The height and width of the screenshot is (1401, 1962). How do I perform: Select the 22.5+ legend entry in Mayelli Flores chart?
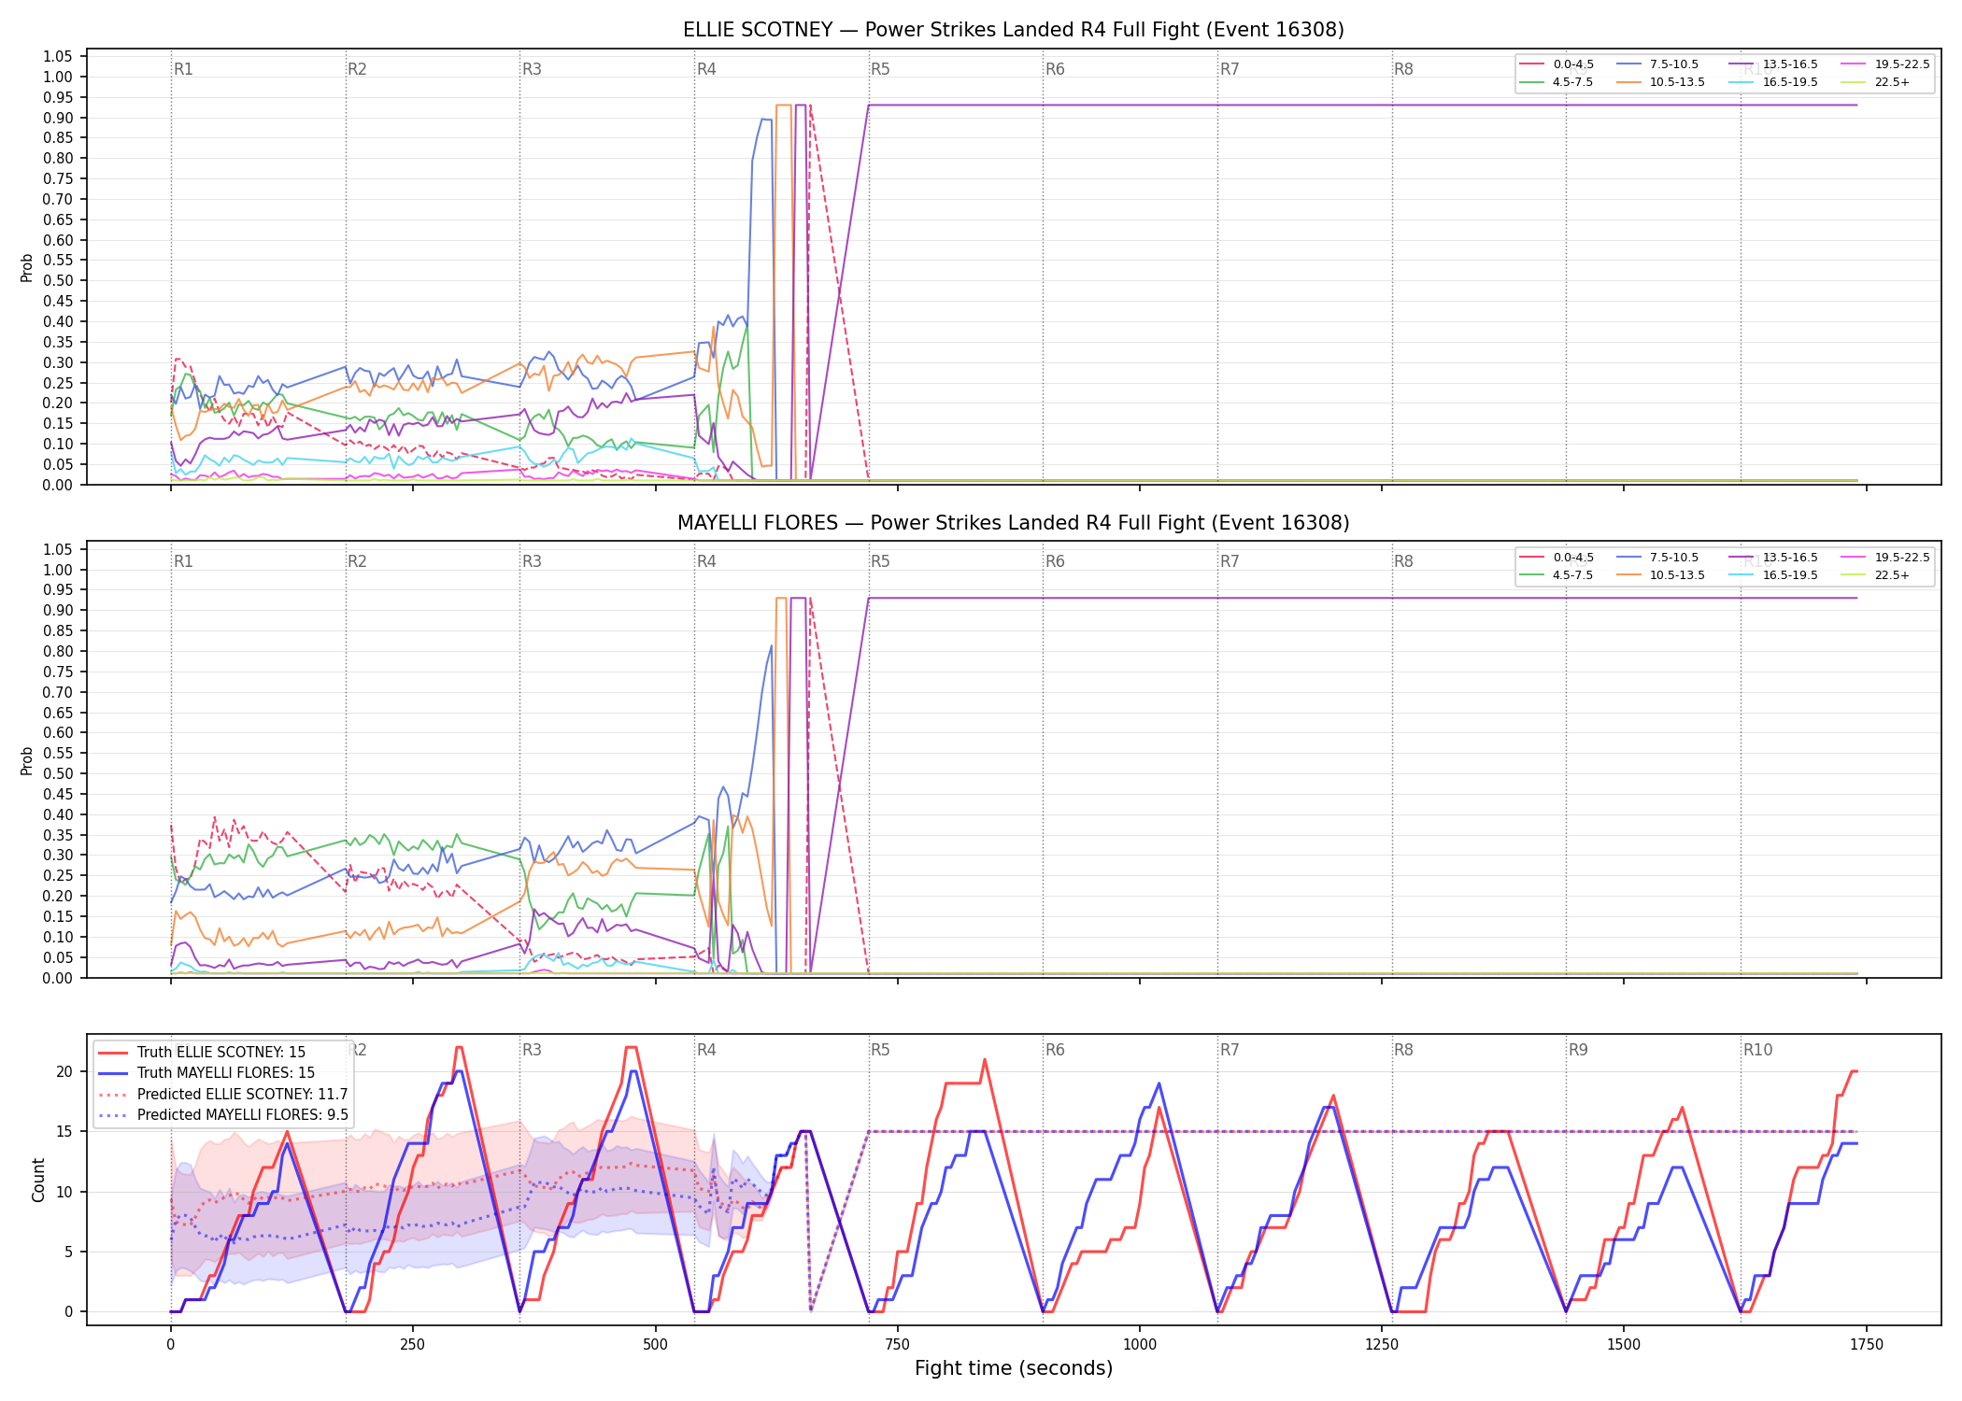(1876, 575)
